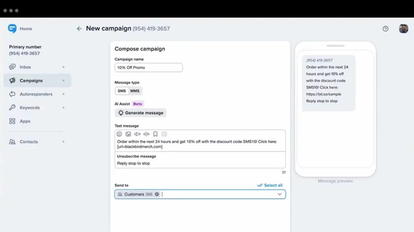Viewport: 414px width, 232px height.
Task: Click the Customers group icon in chip
Action: 120,194
